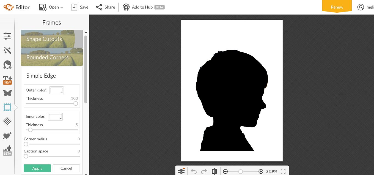Undo the last edit
374x175 pixels.
coord(194,171)
